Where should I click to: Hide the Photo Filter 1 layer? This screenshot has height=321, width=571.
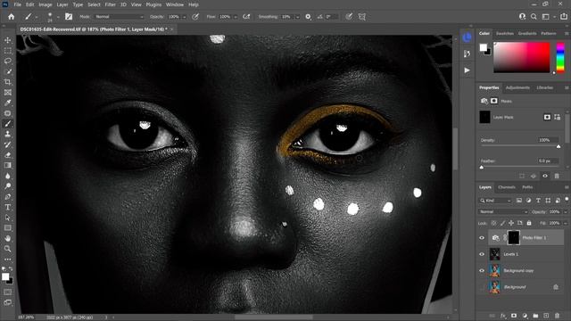pyautogui.click(x=482, y=238)
